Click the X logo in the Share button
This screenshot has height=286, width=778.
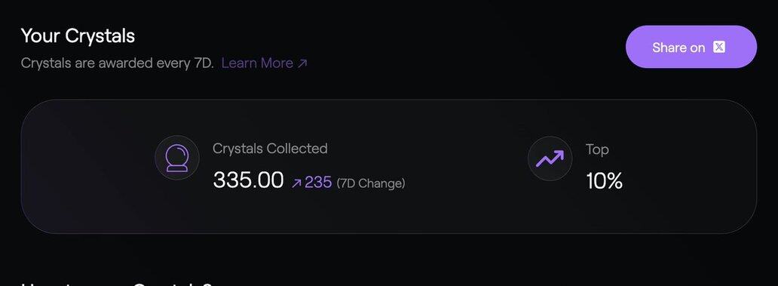[x=719, y=48]
